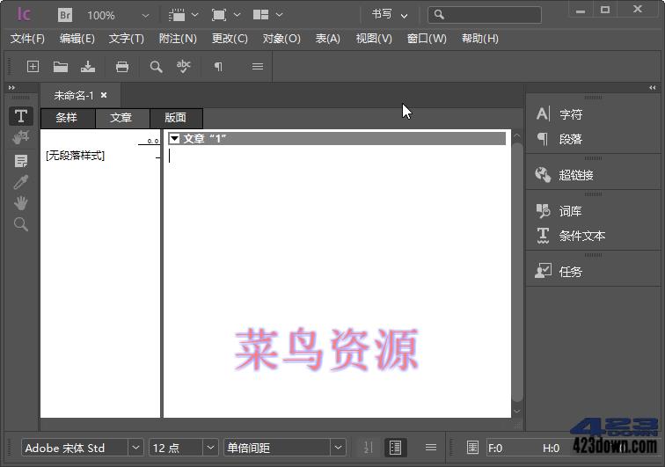665x467 pixels.
Task: Open the 表(A) menu
Action: (328, 39)
